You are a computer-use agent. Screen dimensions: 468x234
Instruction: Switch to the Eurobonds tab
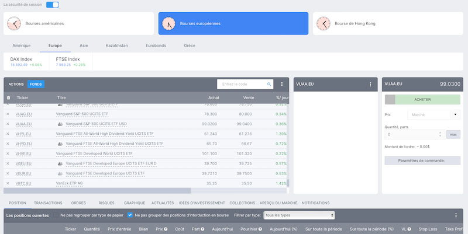pos(156,46)
